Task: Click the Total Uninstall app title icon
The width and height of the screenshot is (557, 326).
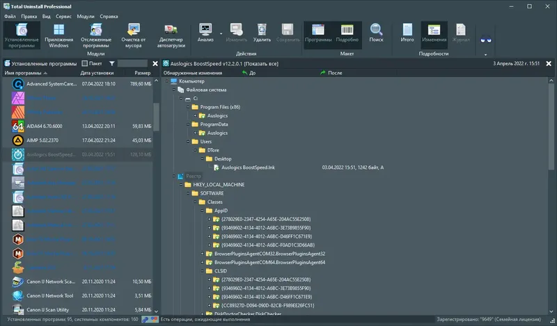Action: (6, 6)
